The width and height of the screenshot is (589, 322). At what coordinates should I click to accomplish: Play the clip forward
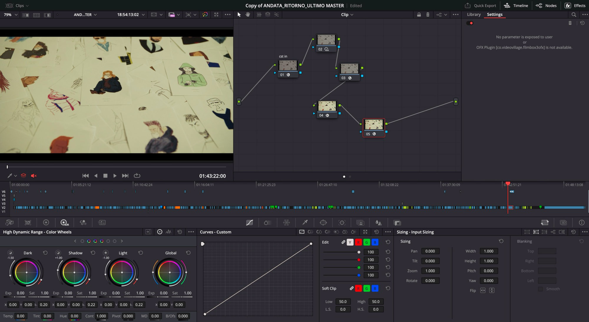coord(115,176)
